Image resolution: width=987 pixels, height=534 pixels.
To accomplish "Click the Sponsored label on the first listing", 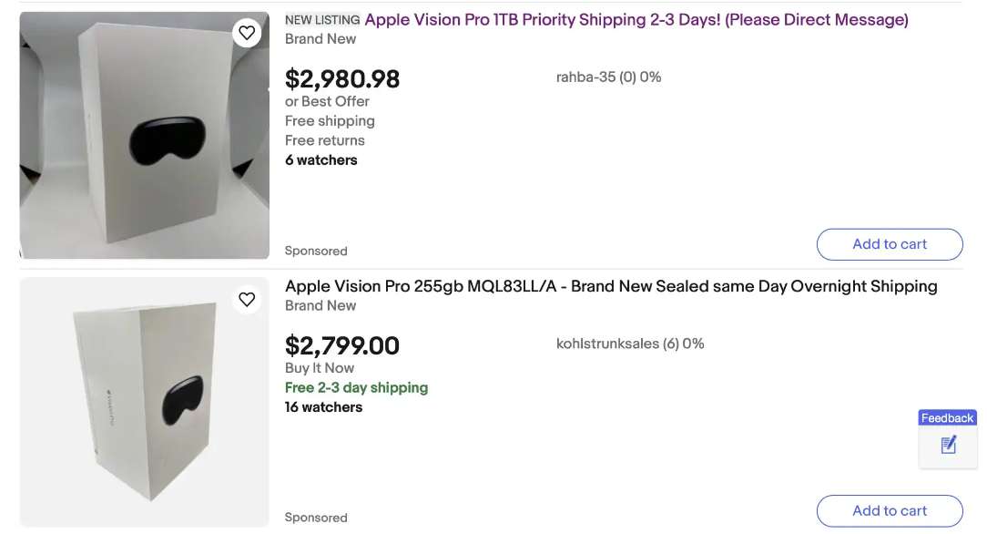I will coord(316,251).
